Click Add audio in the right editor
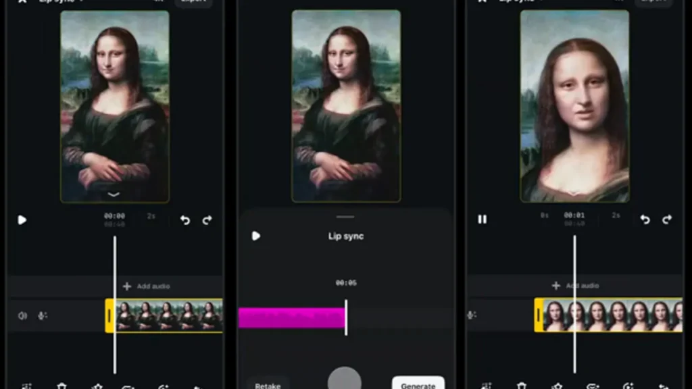The height and width of the screenshot is (389, 692). [x=574, y=286]
